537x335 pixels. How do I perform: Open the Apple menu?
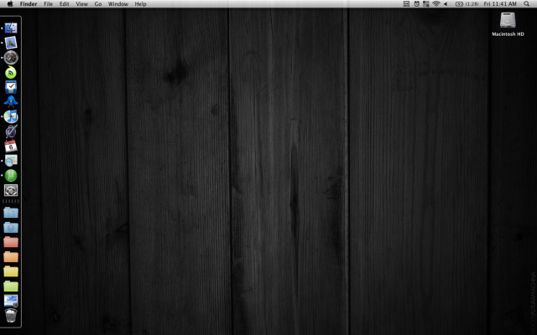(9, 4)
